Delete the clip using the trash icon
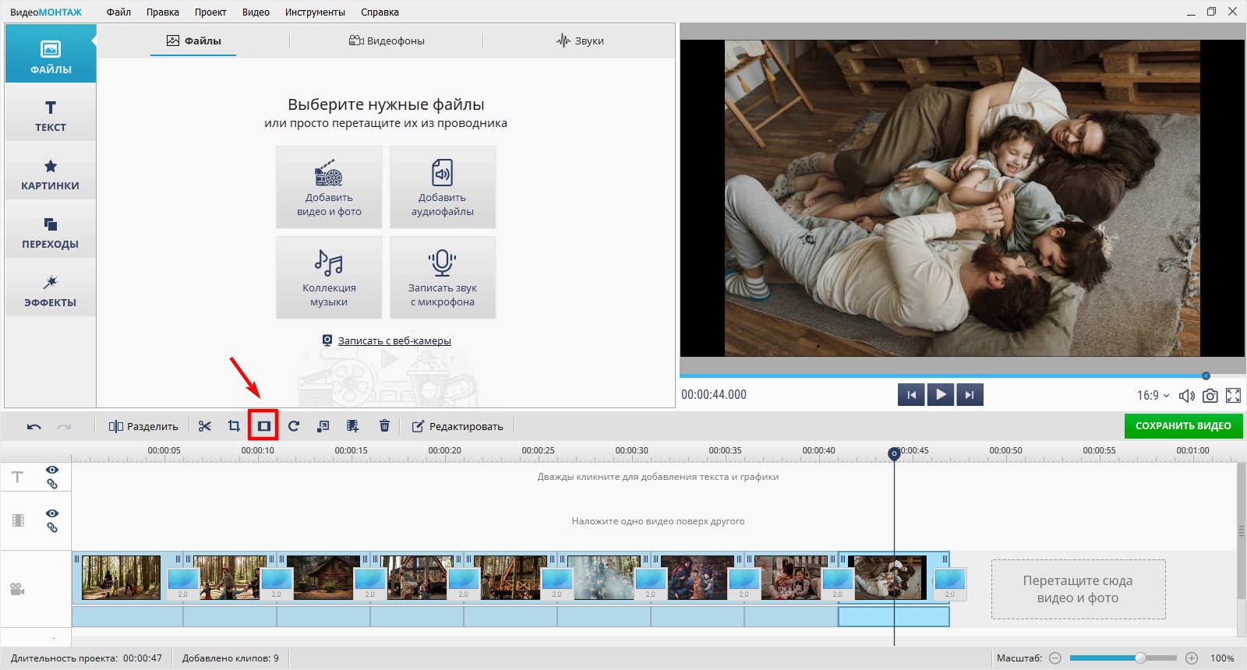The image size is (1247, 670). click(x=384, y=426)
